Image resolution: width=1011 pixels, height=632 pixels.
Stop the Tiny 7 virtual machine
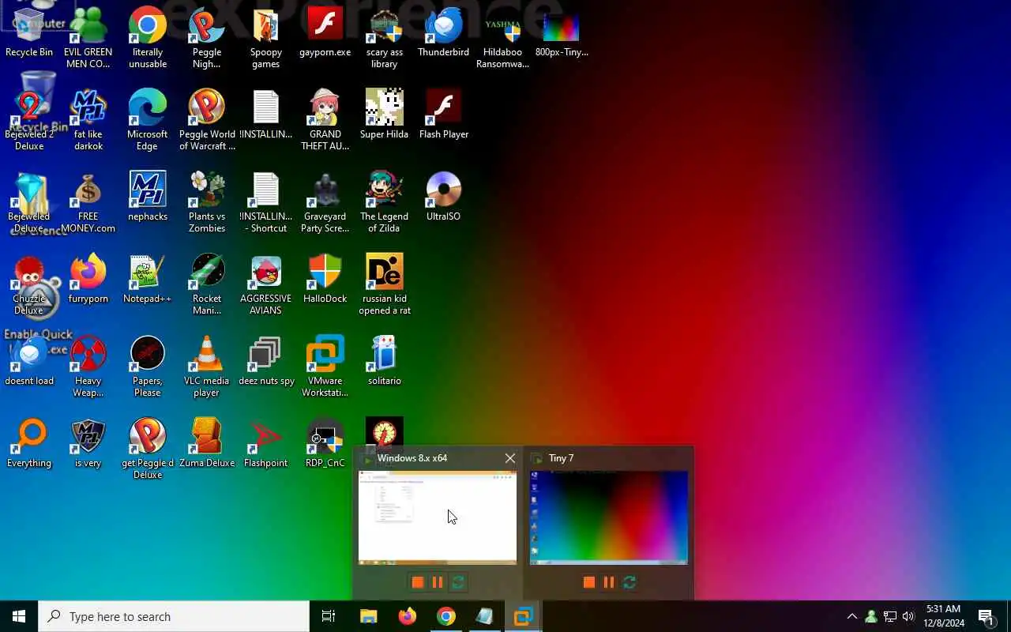[589, 582]
